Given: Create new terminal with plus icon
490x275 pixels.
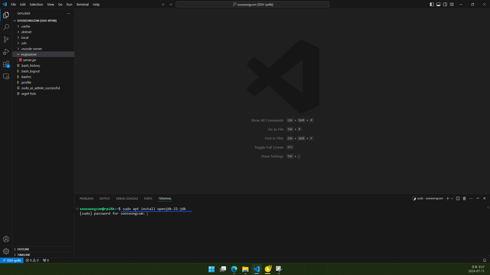Looking at the screenshot, I should [448, 198].
